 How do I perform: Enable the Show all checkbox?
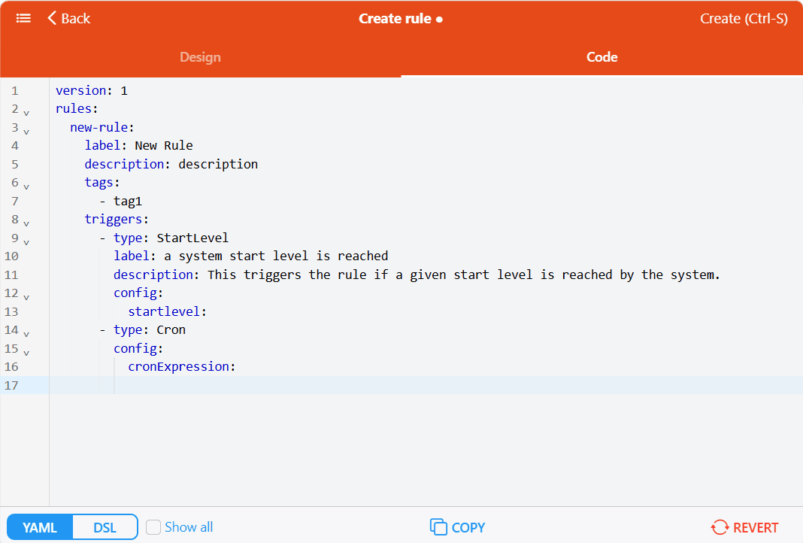click(153, 527)
